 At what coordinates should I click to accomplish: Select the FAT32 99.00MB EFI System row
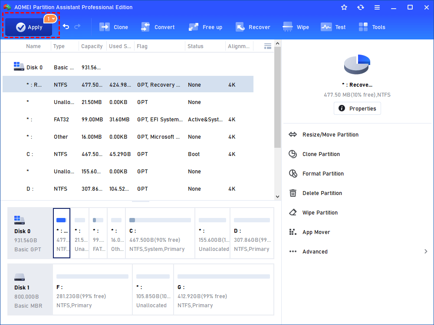128,120
